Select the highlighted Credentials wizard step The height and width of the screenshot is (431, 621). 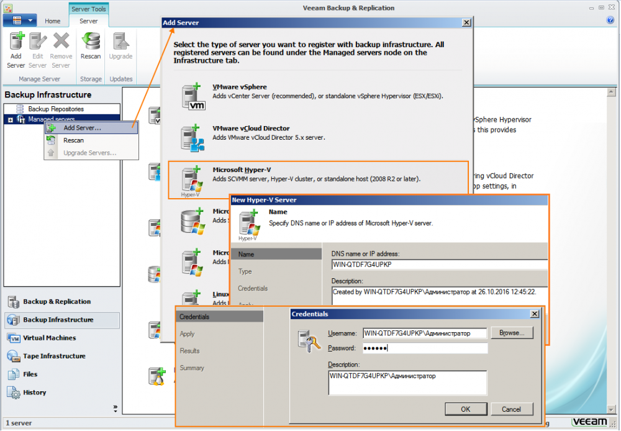pos(219,317)
